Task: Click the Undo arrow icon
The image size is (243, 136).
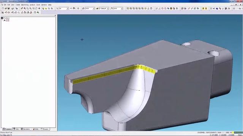Action: [71, 8]
